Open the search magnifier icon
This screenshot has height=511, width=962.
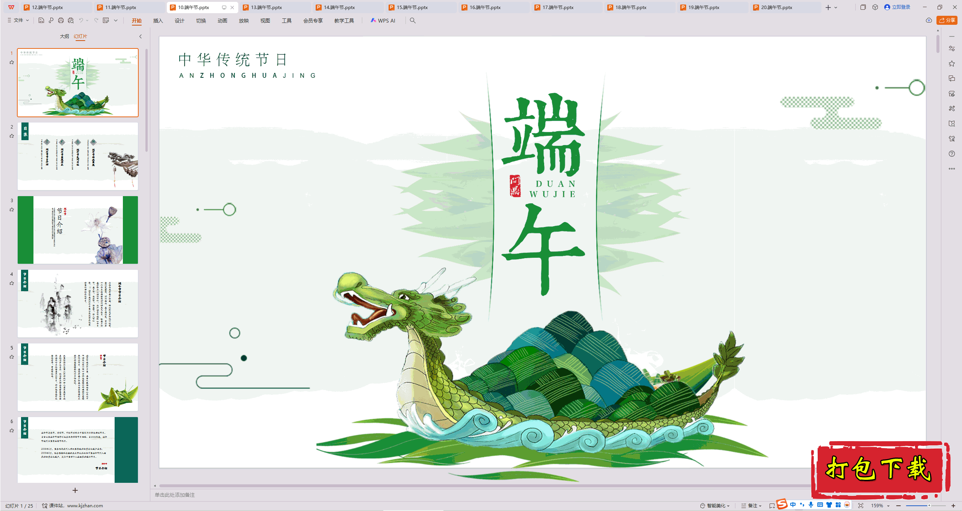click(413, 21)
